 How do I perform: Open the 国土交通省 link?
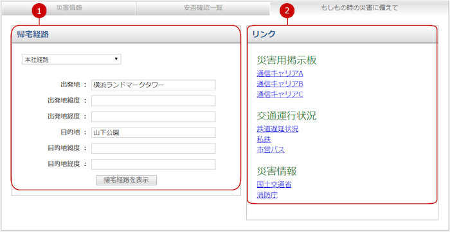click(274, 185)
